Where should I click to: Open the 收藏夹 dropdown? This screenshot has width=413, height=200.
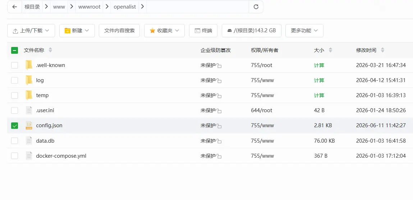164,31
